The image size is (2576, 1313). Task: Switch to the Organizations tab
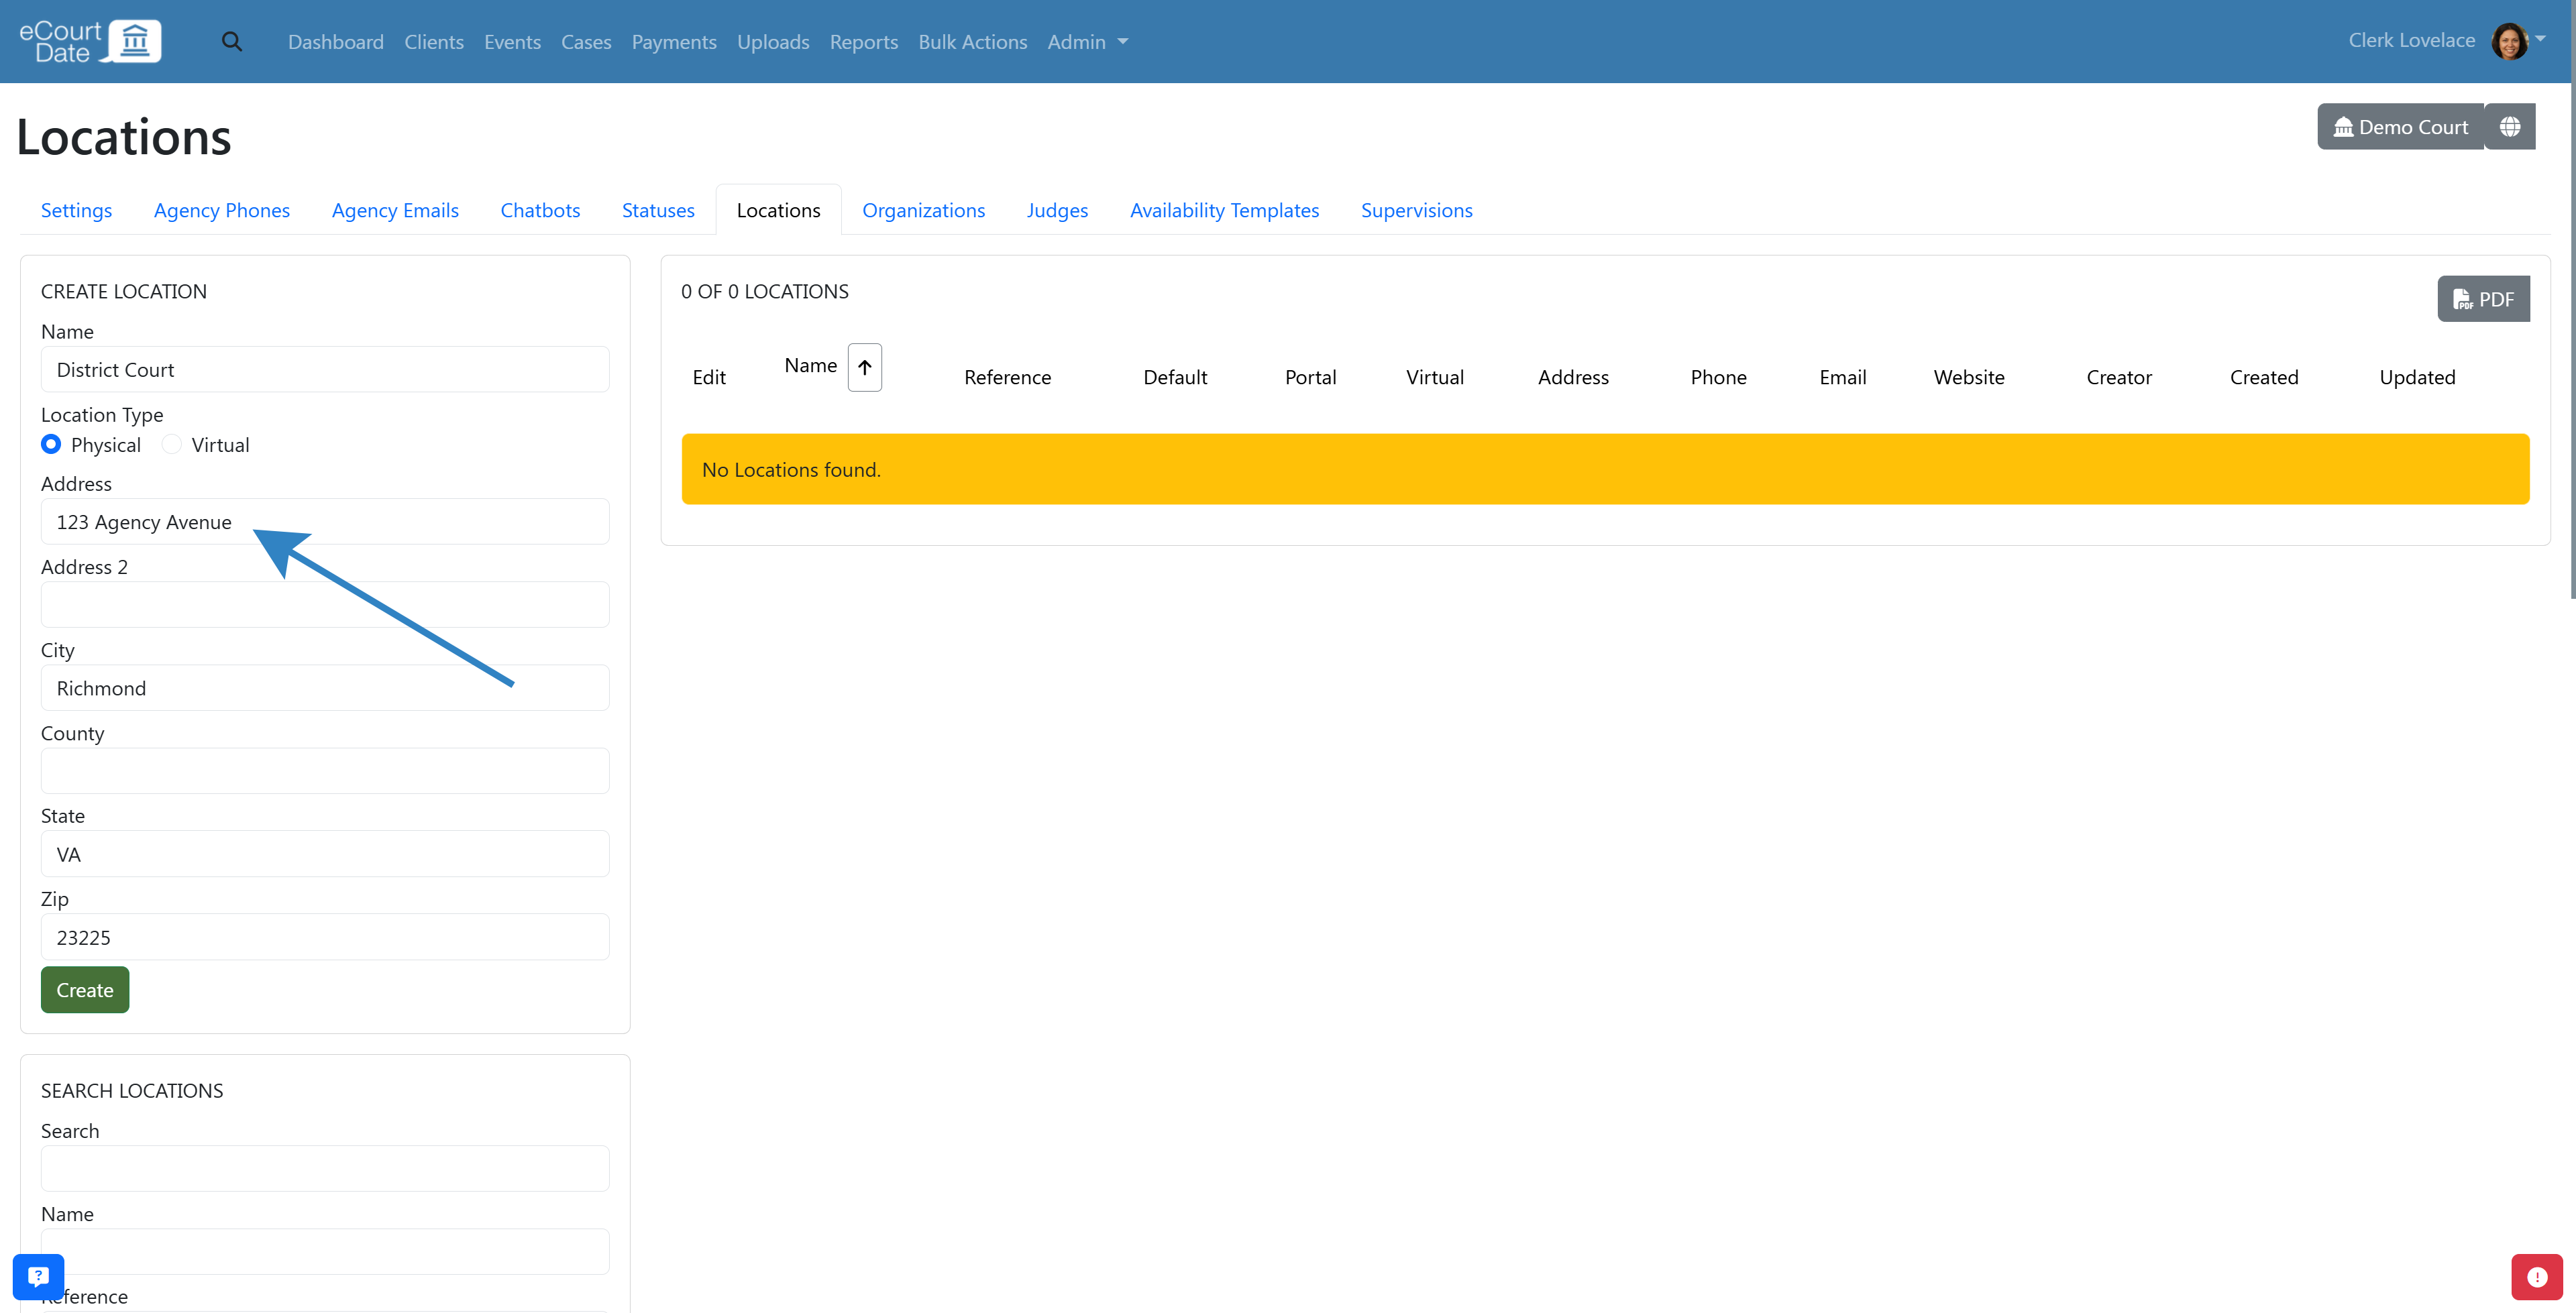(x=923, y=210)
